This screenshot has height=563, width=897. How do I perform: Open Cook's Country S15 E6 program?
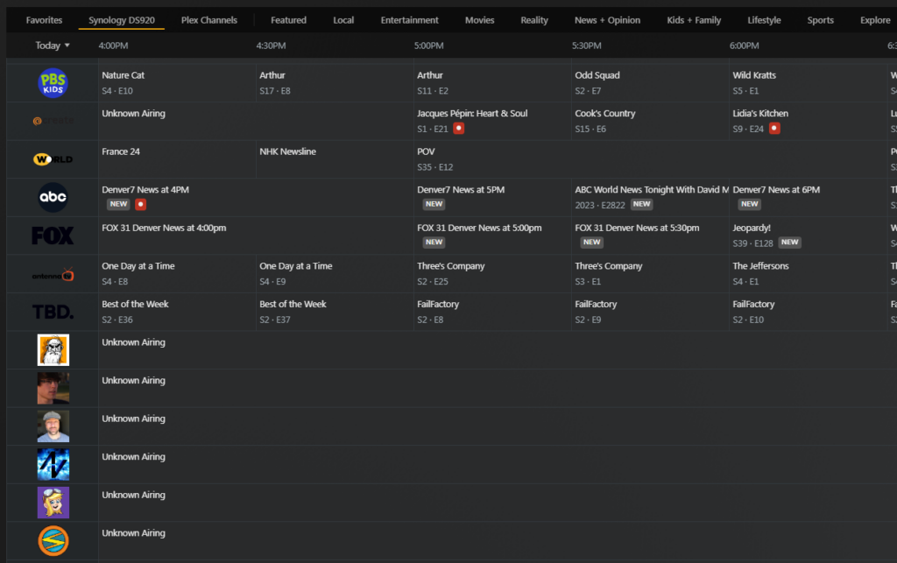coord(650,121)
